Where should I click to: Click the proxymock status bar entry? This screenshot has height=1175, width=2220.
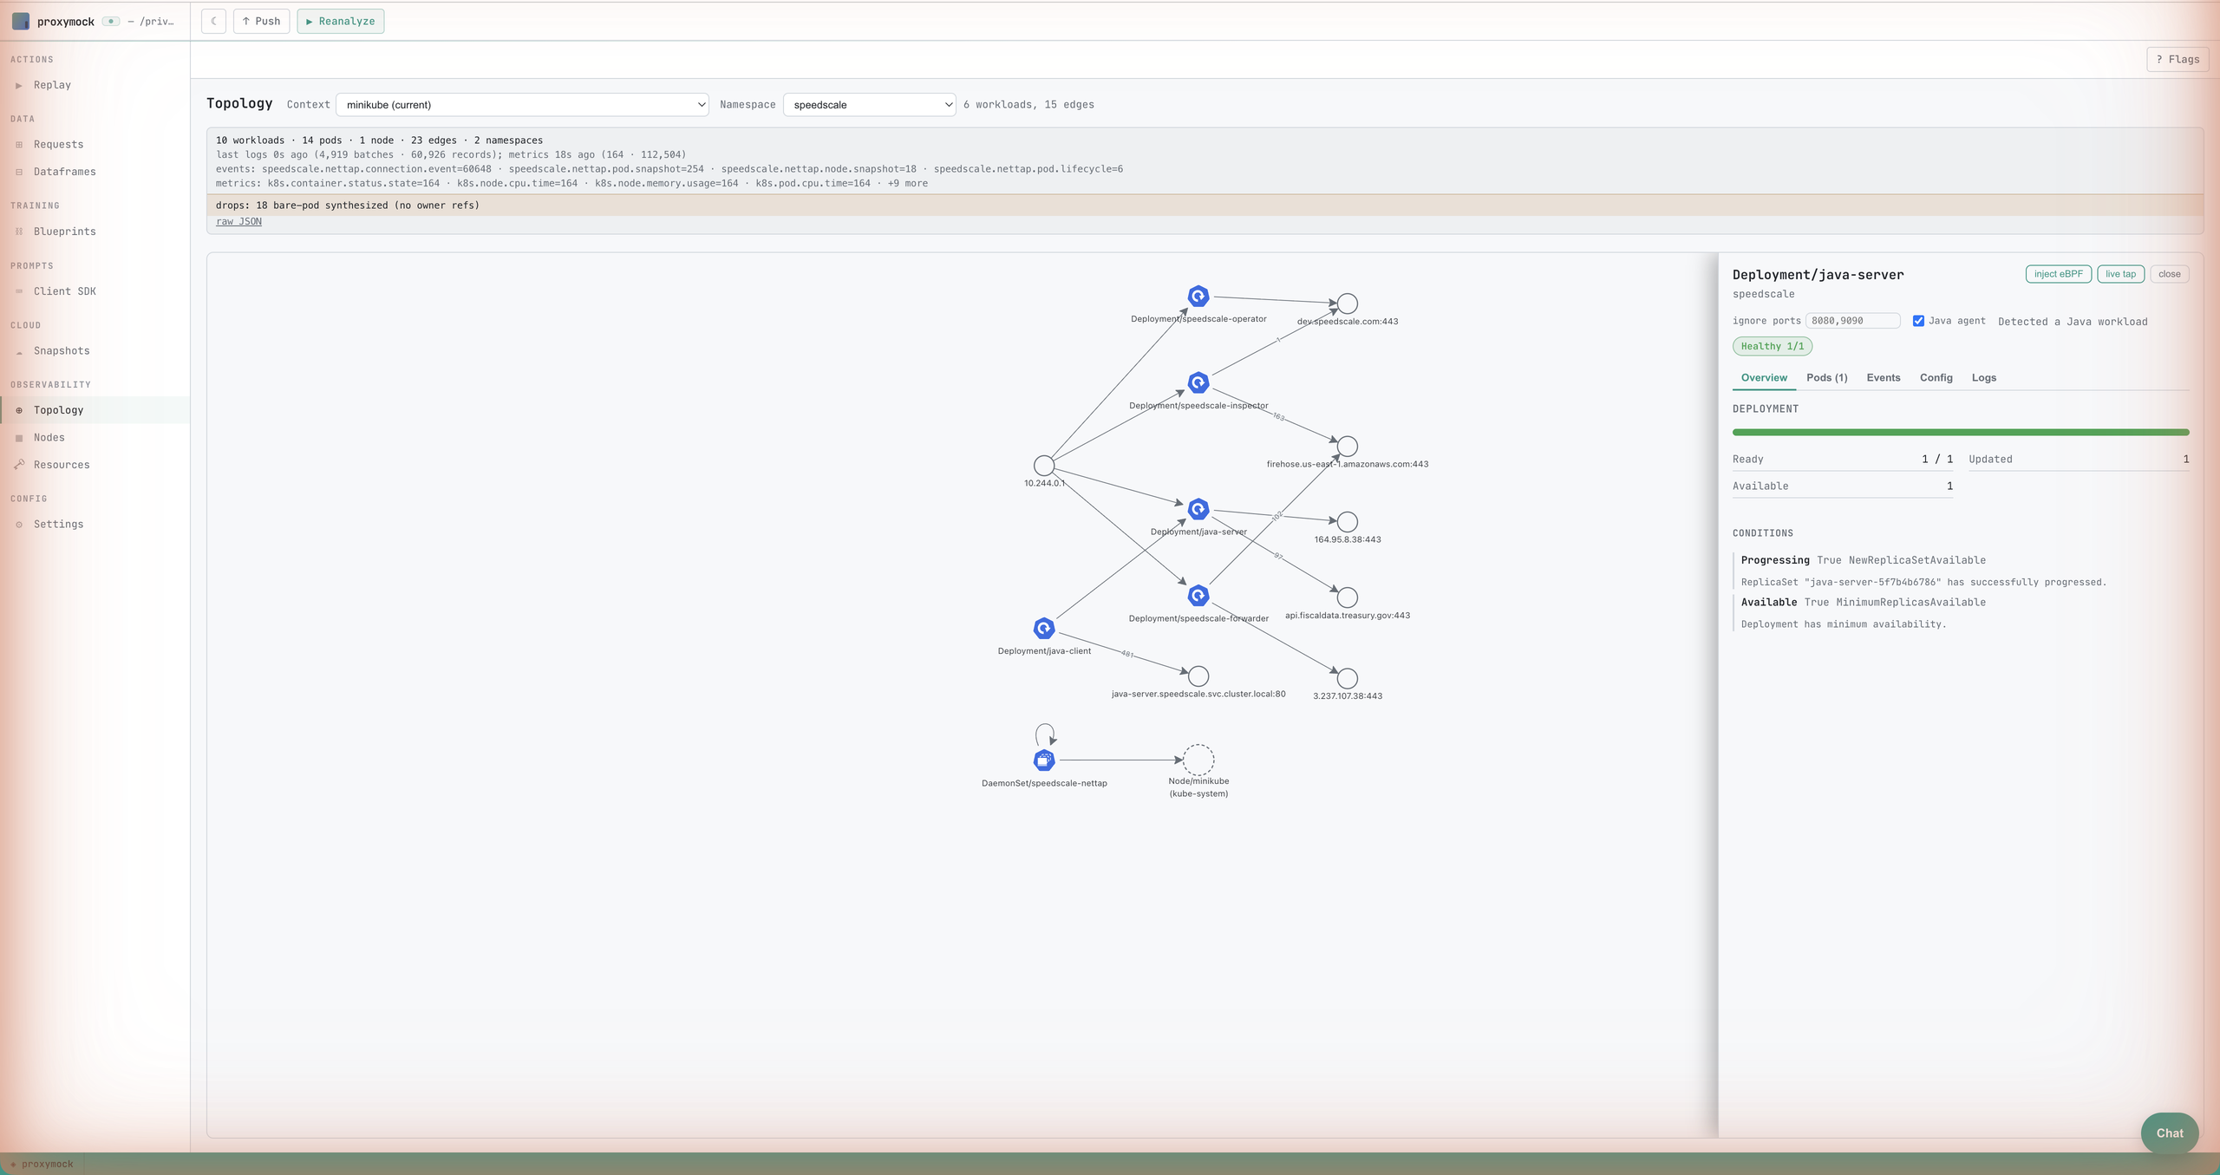tap(42, 1164)
